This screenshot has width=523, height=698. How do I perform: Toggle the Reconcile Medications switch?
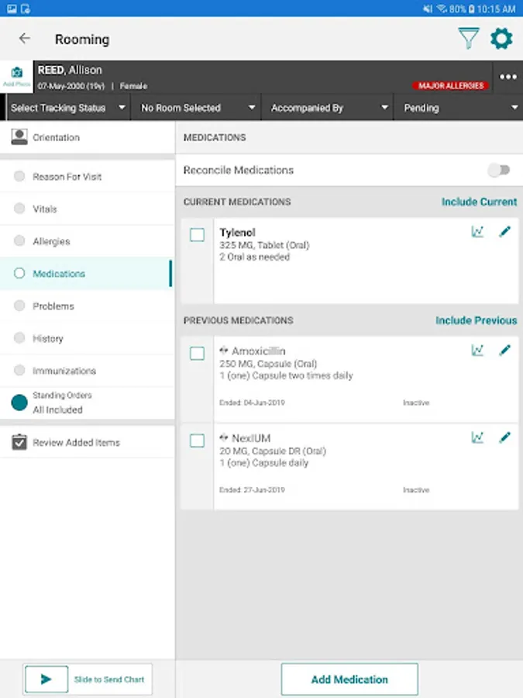coord(498,170)
